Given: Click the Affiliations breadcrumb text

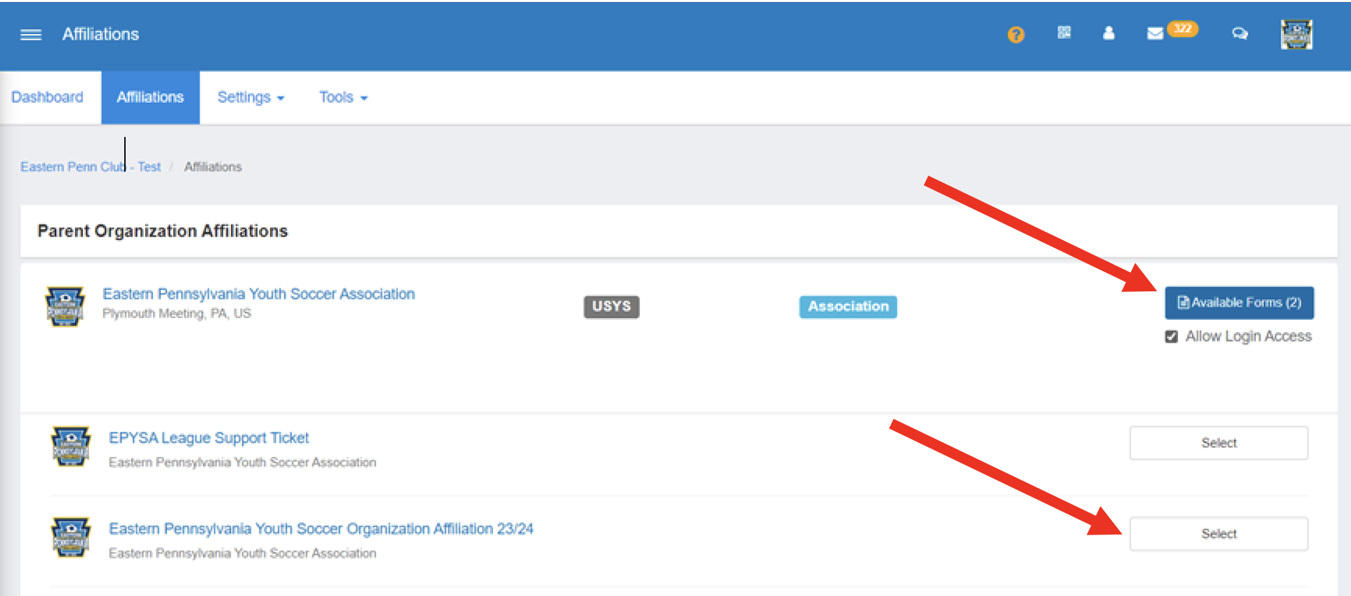Looking at the screenshot, I should tap(213, 167).
